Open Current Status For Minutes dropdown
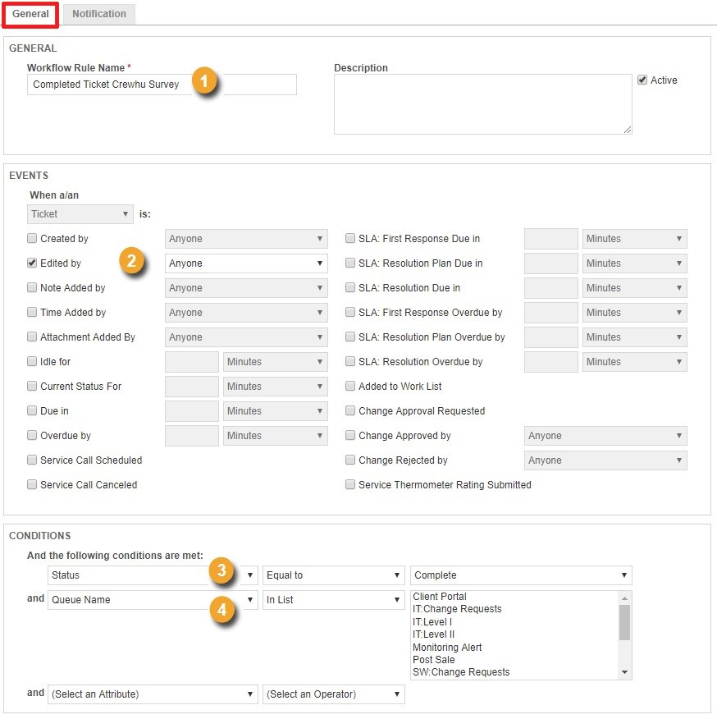The height and width of the screenshot is (719, 717). tap(276, 386)
